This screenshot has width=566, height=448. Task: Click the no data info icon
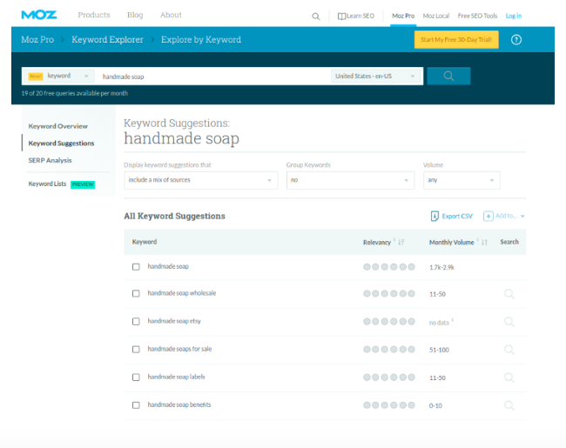453,319
